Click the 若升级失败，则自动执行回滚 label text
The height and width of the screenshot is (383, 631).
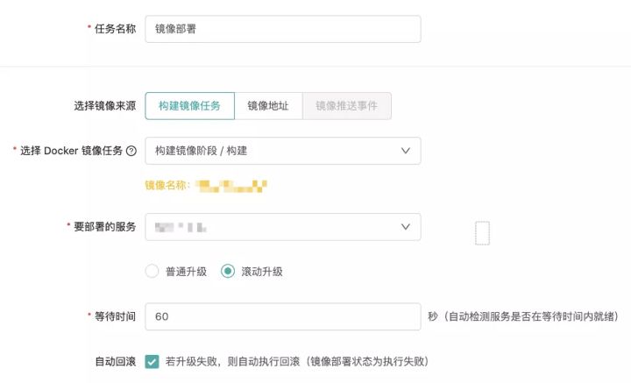click(x=296, y=361)
